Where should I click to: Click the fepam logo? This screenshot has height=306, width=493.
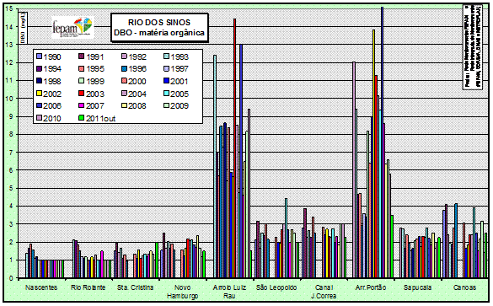coord(73,27)
